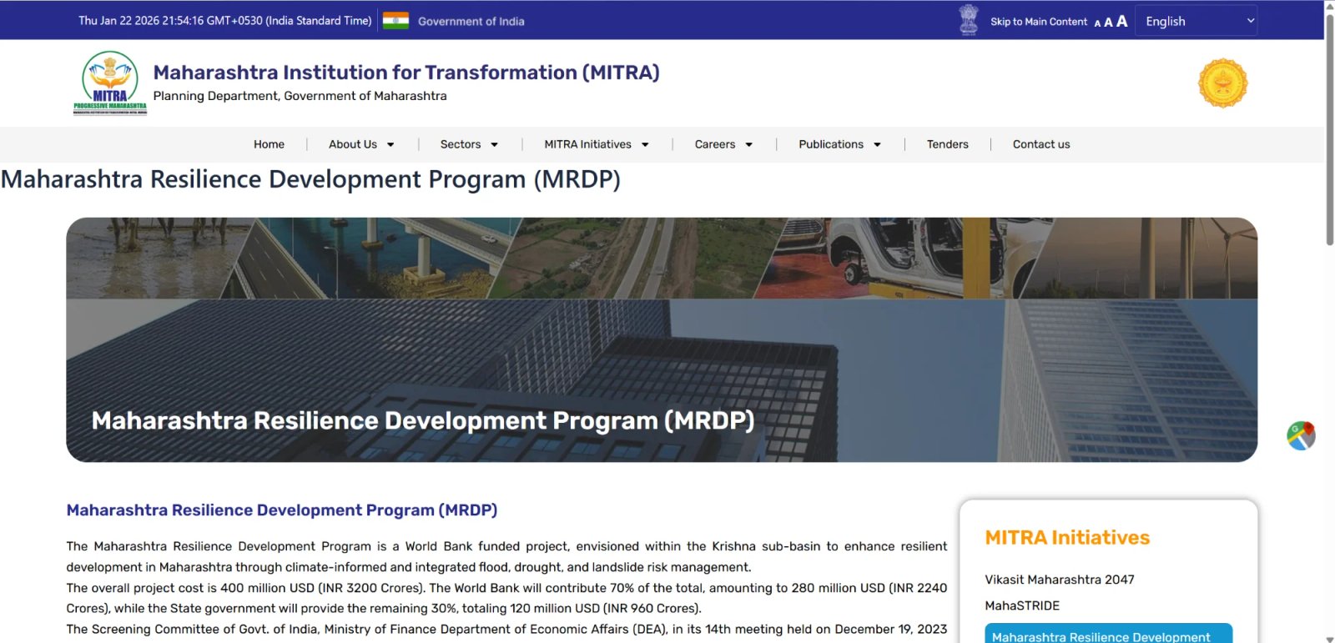
Task: Open MITRA Initiatives in navigation bar
Action: pos(587,144)
